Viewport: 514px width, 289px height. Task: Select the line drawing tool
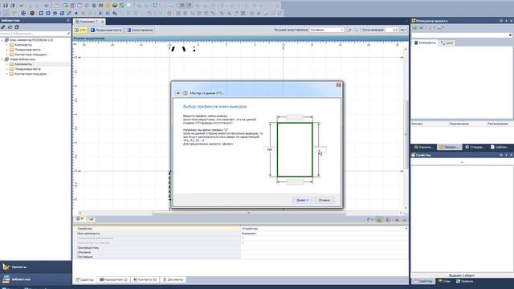pos(69,13)
